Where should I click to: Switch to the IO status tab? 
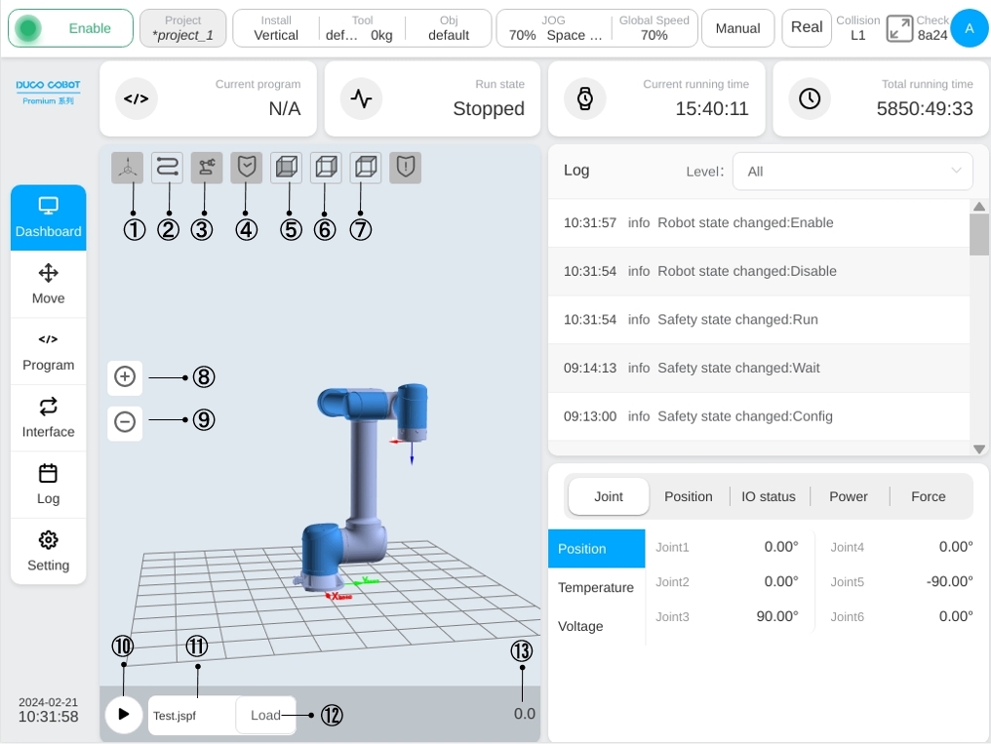pos(768,496)
